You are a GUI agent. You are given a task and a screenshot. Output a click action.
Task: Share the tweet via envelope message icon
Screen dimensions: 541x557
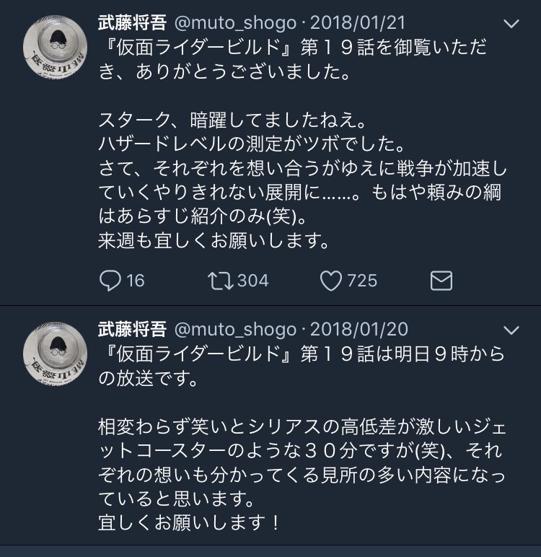tap(441, 280)
